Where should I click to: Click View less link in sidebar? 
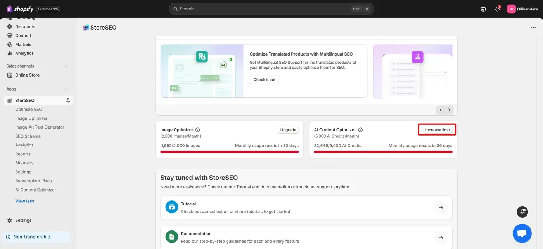tap(25, 201)
